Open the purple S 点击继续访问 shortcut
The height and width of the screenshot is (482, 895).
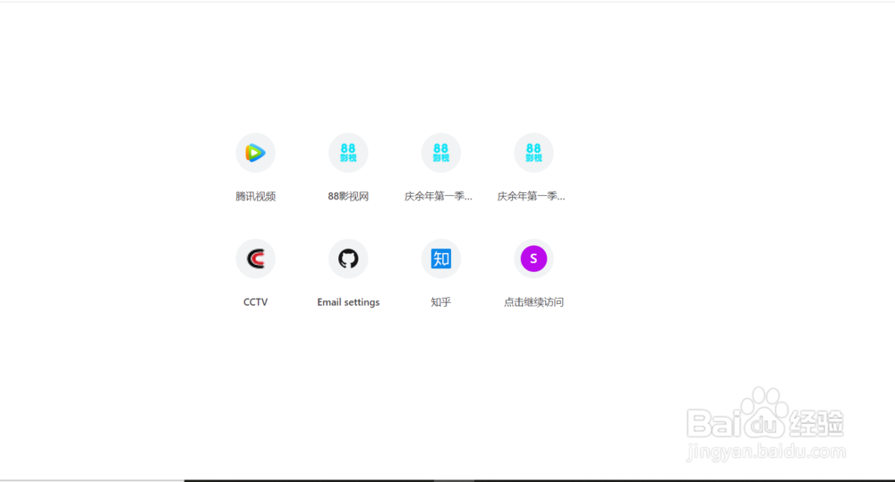click(533, 258)
